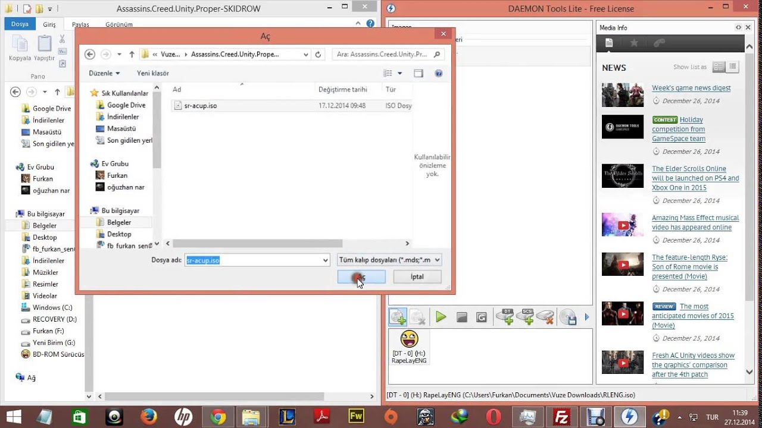Viewport: 762px width, 428px height.
Task: Add a DT virtual drive
Action: (x=505, y=317)
